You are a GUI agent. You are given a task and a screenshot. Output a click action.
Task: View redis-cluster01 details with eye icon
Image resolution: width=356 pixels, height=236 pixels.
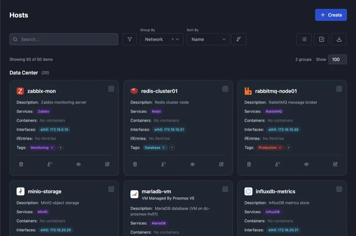(193, 164)
